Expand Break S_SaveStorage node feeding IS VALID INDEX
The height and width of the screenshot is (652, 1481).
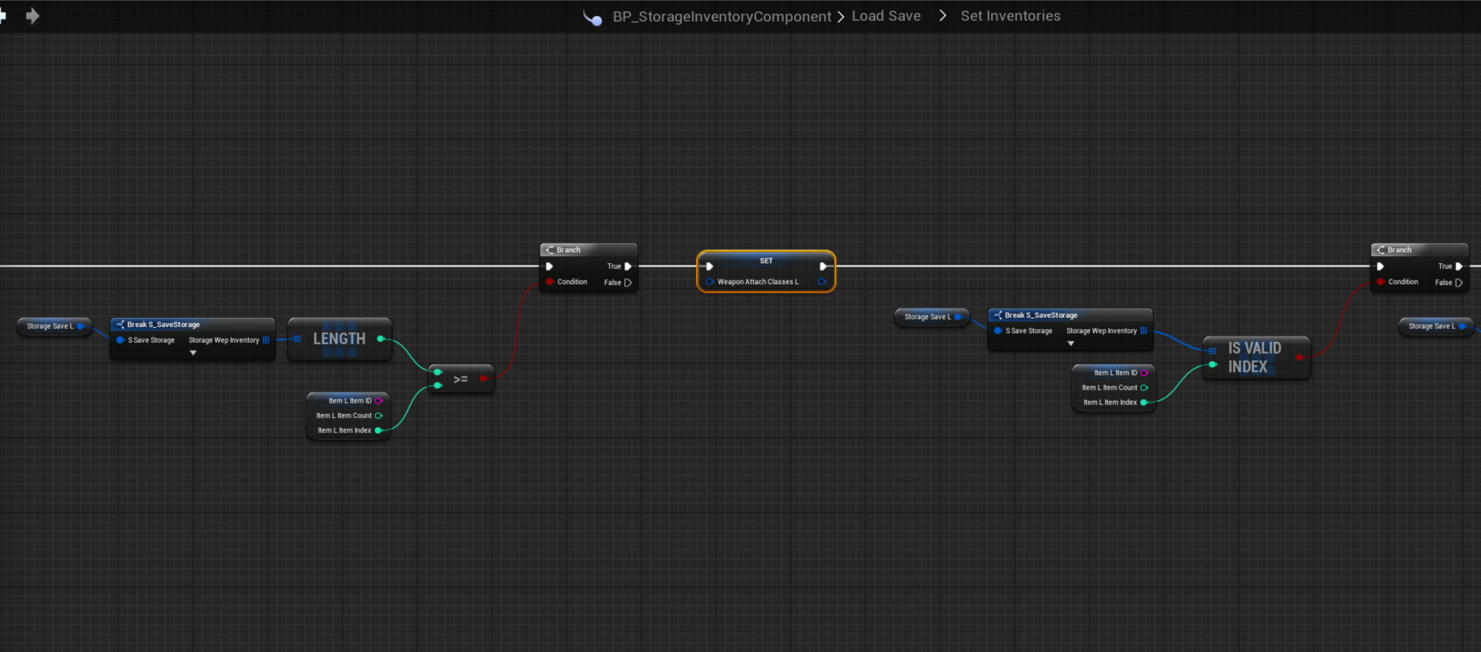(x=1071, y=344)
